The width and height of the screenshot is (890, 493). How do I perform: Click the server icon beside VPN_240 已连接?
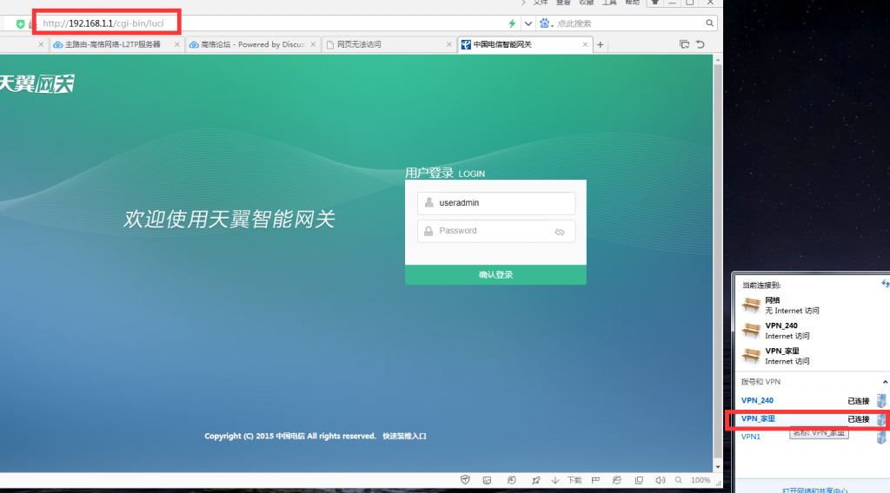click(881, 401)
